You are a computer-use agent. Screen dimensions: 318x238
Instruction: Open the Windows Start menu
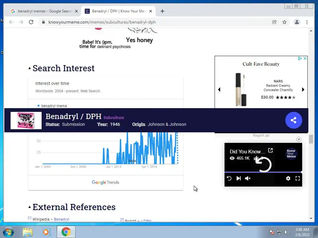pyautogui.click(x=8, y=232)
